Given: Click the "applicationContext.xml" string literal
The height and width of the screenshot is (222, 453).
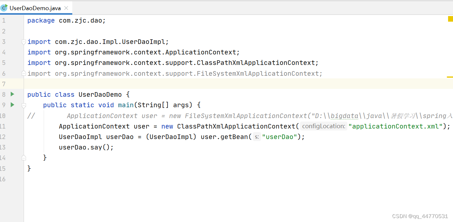Looking at the screenshot, I should pyautogui.click(x=396, y=126).
